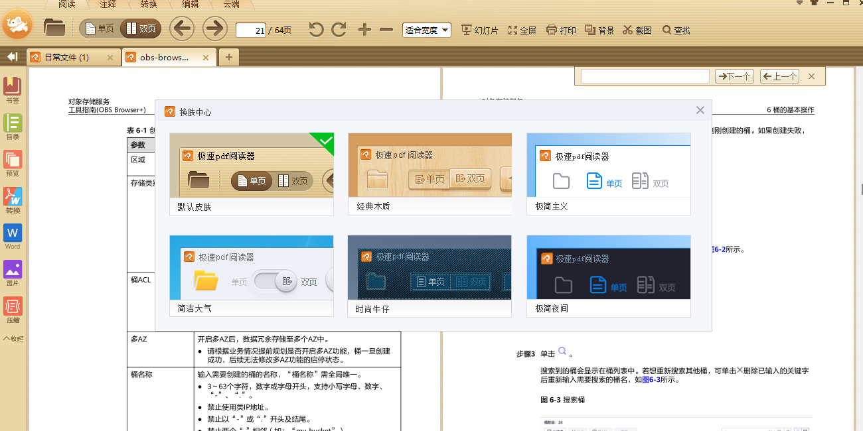The height and width of the screenshot is (431, 863).
Task: Open the 书签 bookmarks panel
Action: [x=13, y=90]
